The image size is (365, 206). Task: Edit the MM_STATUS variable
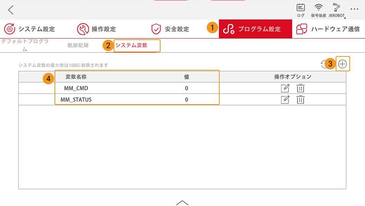[285, 100]
